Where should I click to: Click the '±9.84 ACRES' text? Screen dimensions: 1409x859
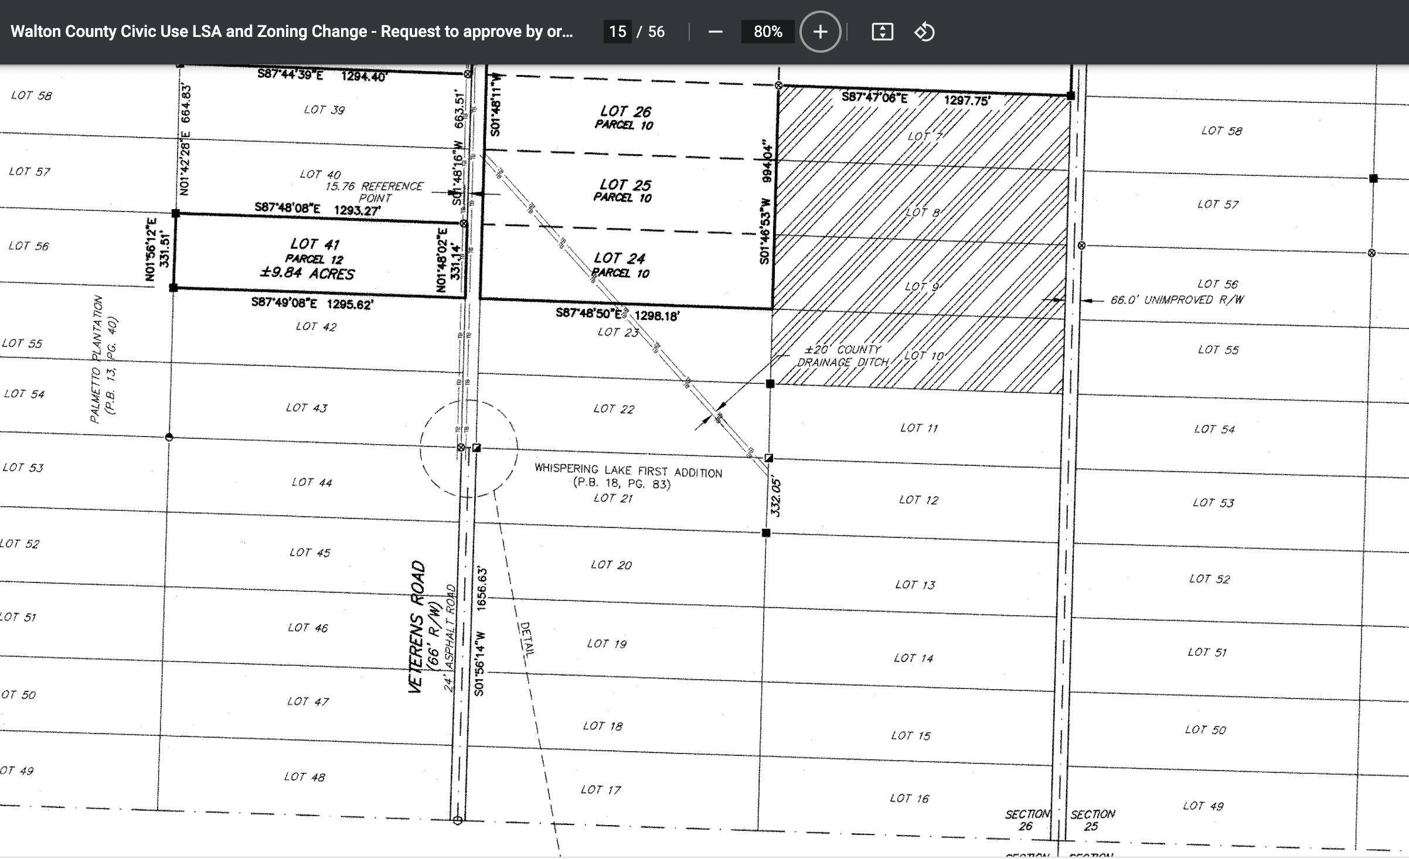coord(307,273)
